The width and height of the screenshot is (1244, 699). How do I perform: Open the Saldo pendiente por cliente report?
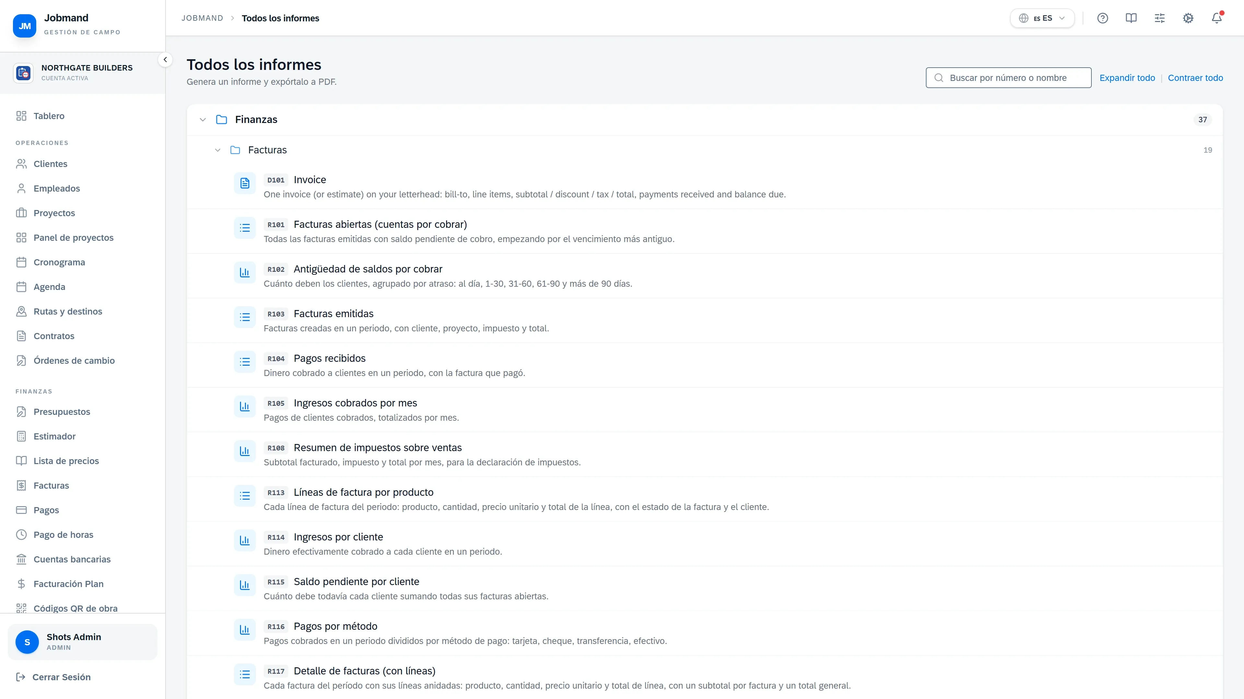[356, 582]
